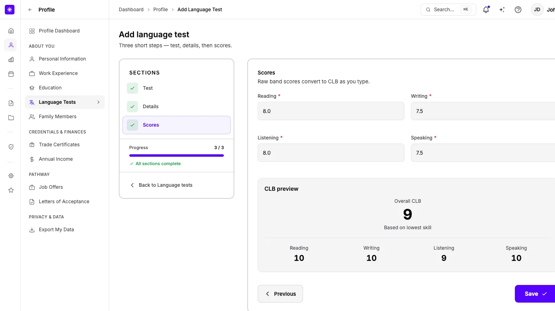
Task: Click the purple asterisk app logo
Action: point(10,10)
